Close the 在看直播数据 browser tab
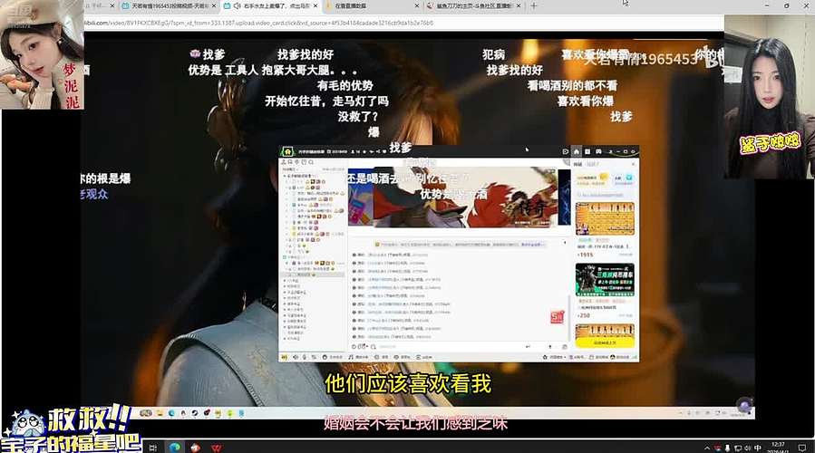Viewport: 815px width, 453px height. [x=417, y=5]
